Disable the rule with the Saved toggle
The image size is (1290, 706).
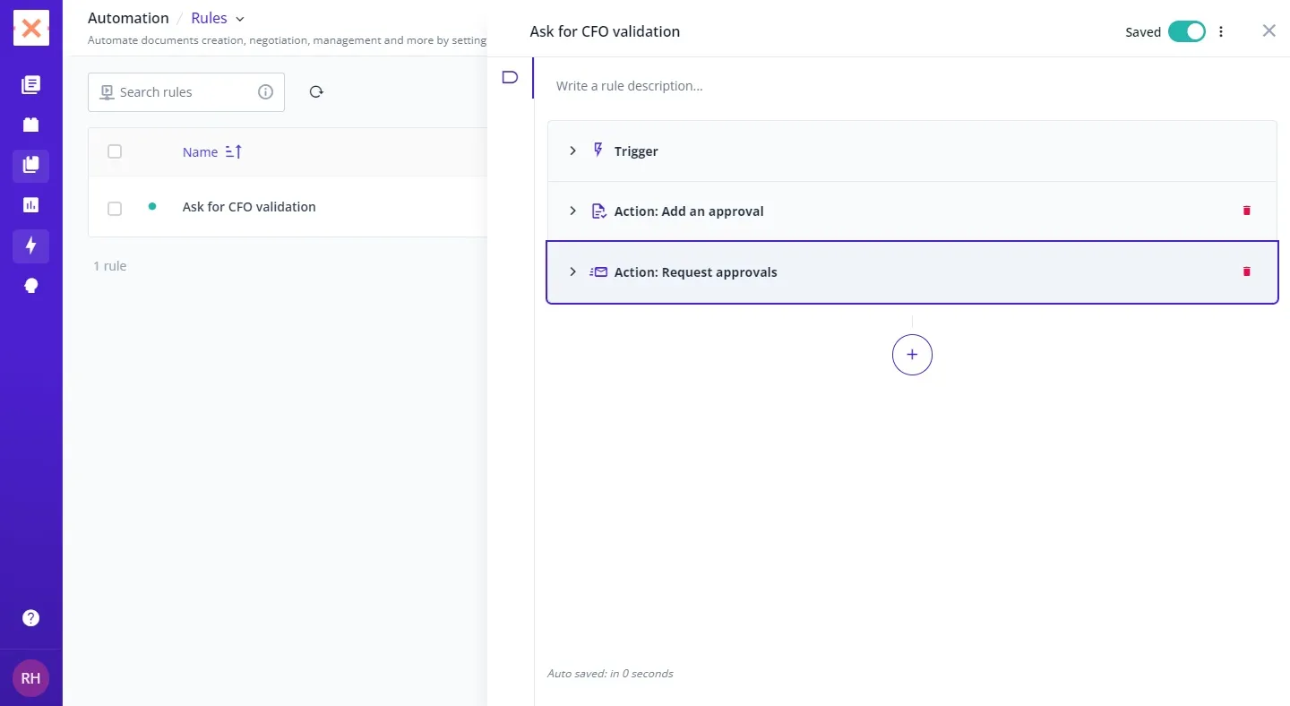(1186, 31)
